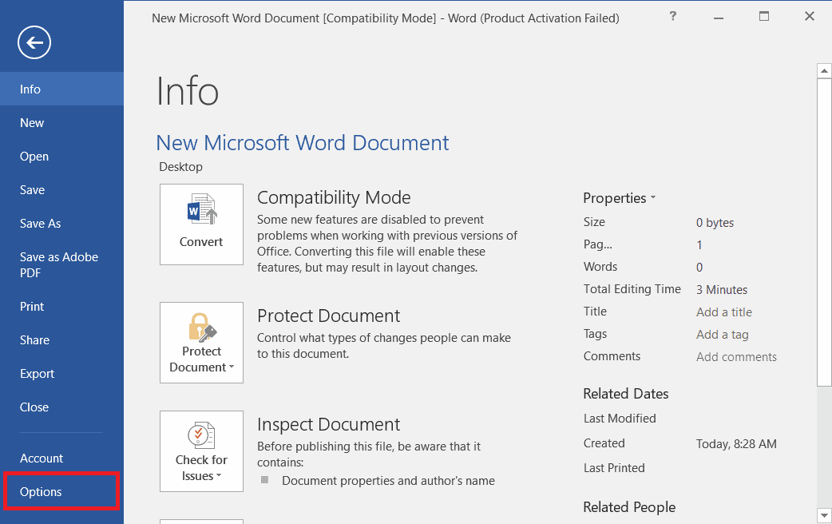Viewport: 832px width, 524px height.
Task: Open the Print page
Action: click(x=61, y=306)
